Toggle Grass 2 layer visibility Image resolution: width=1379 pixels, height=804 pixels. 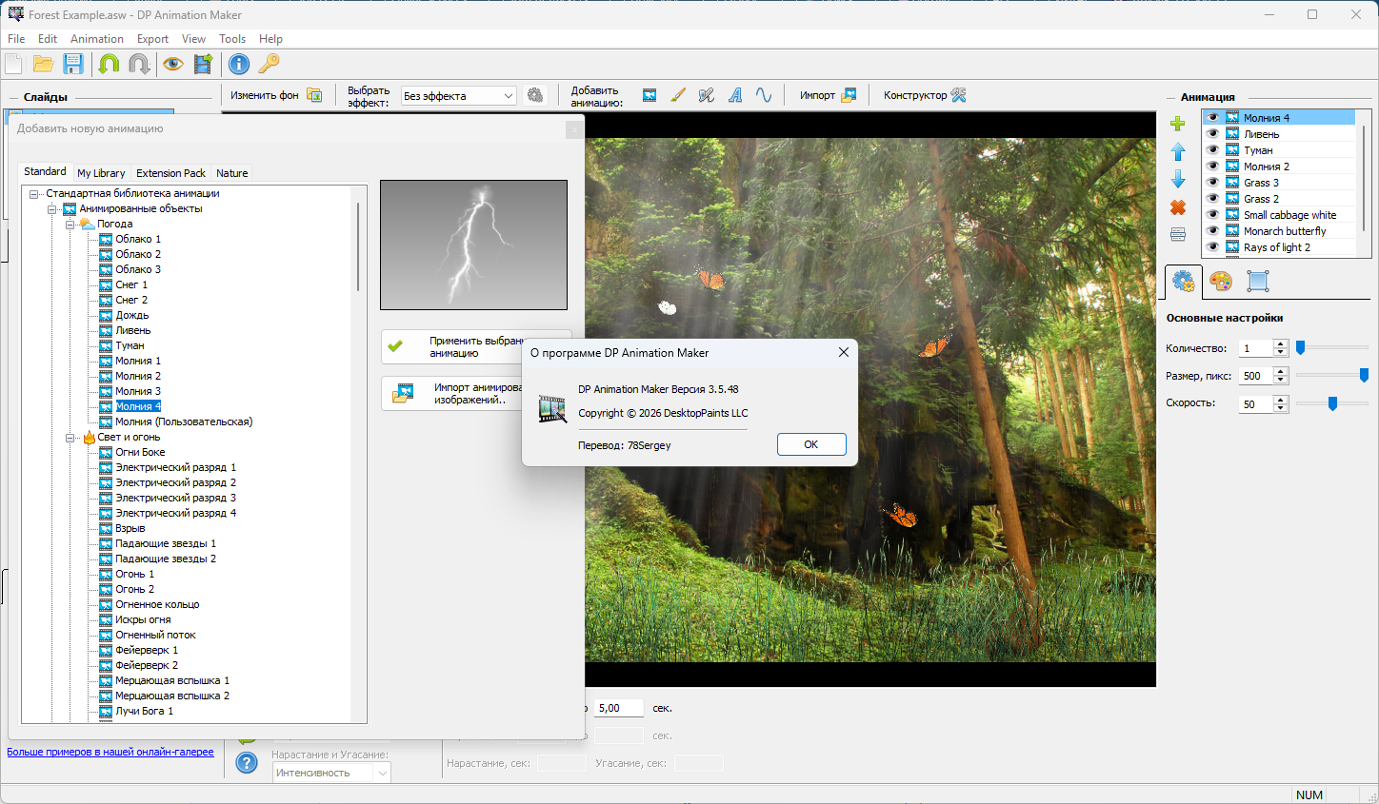click(1213, 199)
